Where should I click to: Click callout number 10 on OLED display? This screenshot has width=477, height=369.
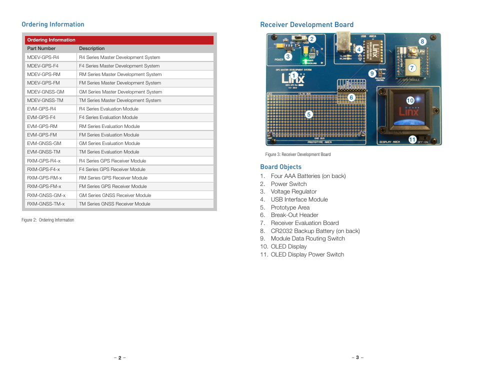[410, 100]
